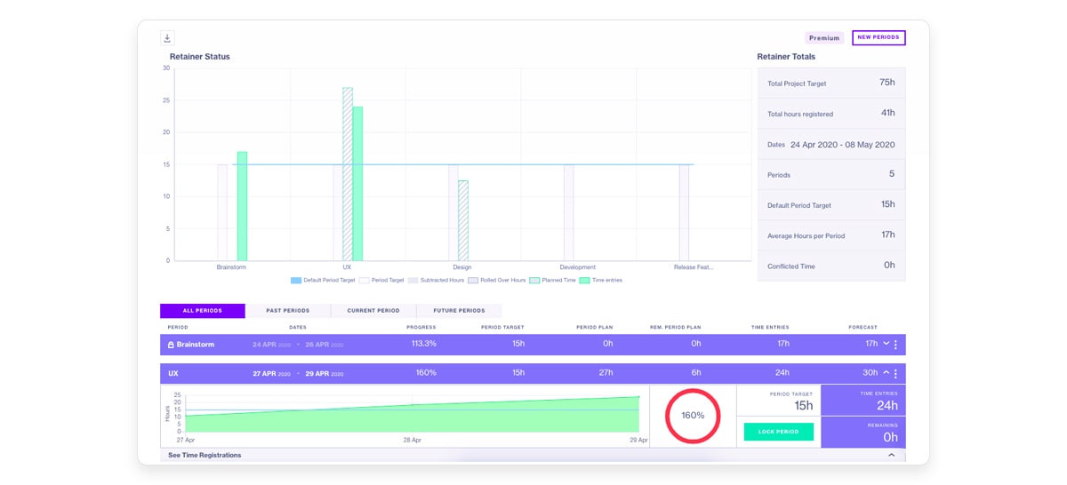Expand the Brainstorm period row

tap(885, 345)
